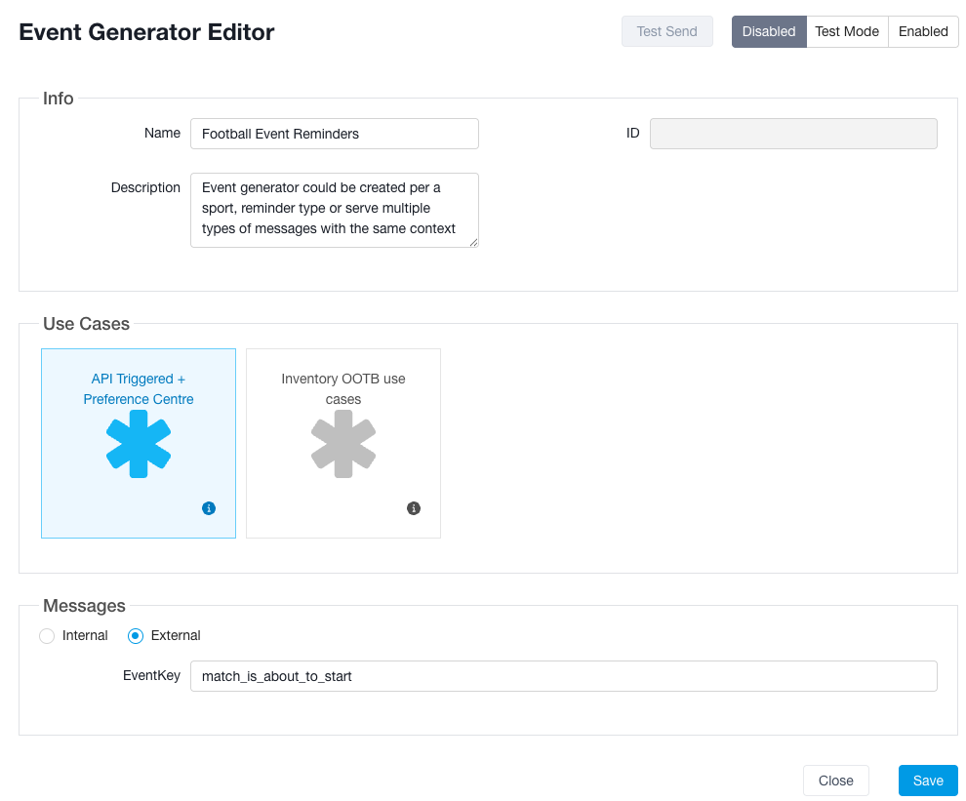
Task: Click the EventKey field label
Action: click(151, 675)
